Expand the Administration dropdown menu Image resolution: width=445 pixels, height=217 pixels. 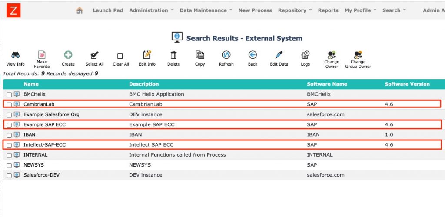(151, 10)
